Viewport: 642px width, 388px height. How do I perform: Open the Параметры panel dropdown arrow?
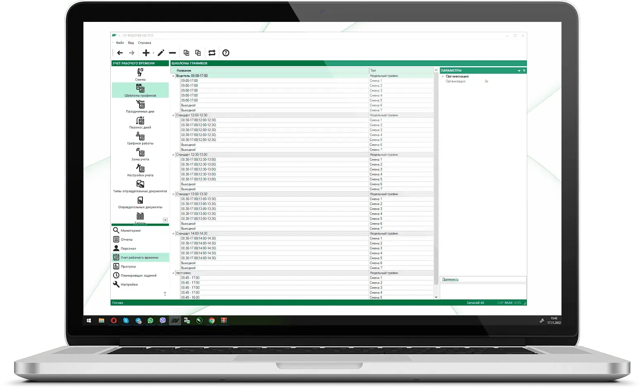coord(519,71)
